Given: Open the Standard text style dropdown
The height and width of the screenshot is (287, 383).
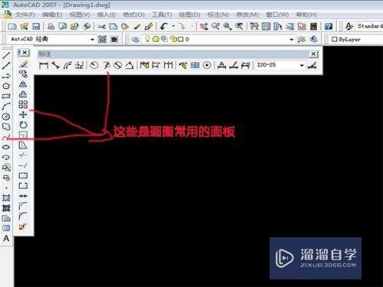Looking at the screenshot, I should 369,26.
